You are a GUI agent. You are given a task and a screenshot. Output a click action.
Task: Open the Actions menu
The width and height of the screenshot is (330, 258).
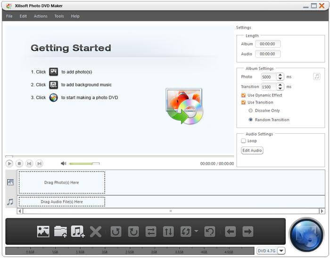click(x=41, y=16)
